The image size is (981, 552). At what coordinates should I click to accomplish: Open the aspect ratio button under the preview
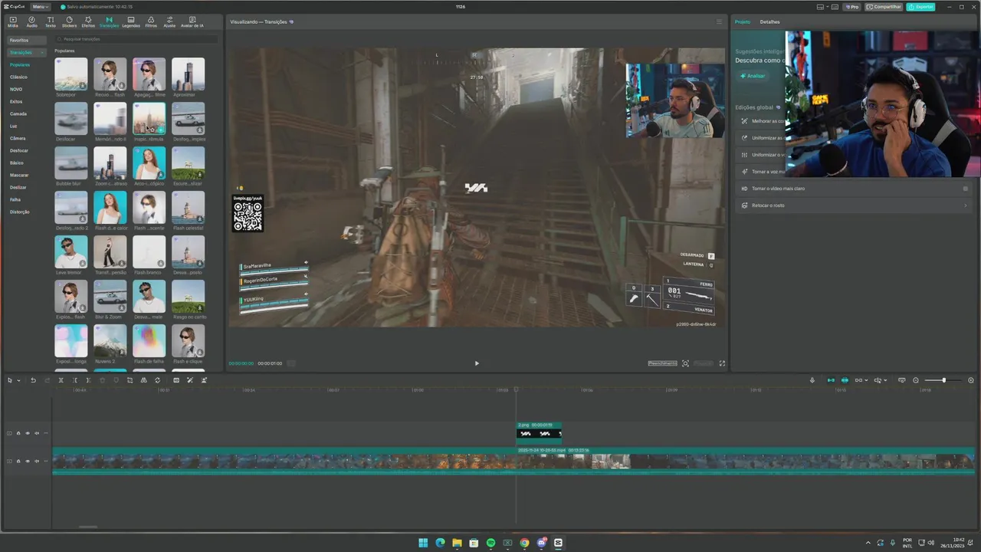(x=704, y=363)
